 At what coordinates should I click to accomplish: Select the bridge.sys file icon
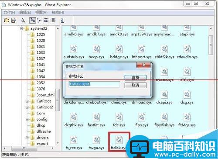[119, 49]
